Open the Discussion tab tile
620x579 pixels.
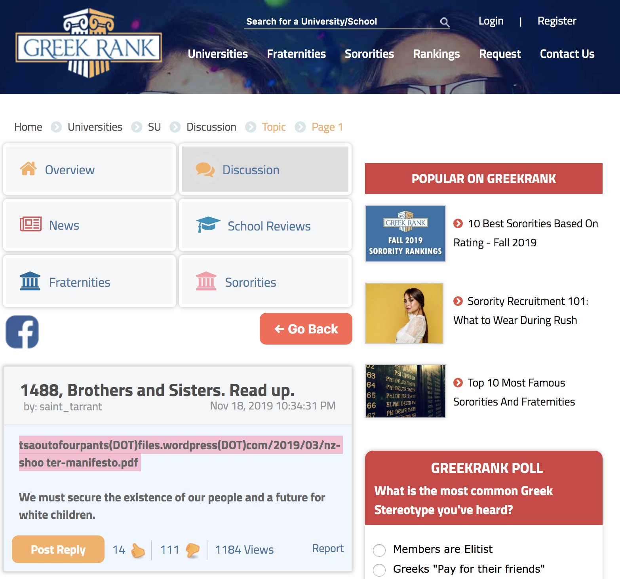(x=265, y=169)
